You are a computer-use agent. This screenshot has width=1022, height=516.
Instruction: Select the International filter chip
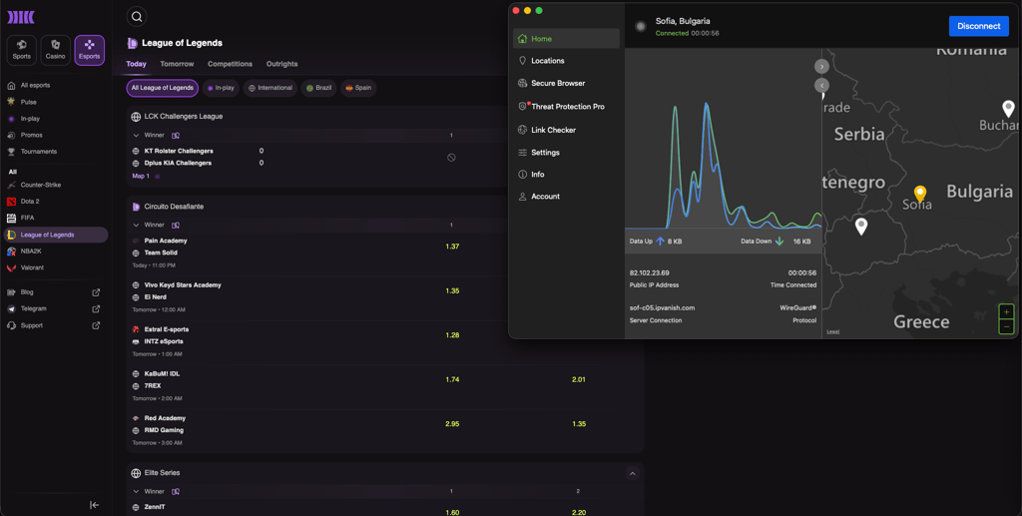[269, 88]
